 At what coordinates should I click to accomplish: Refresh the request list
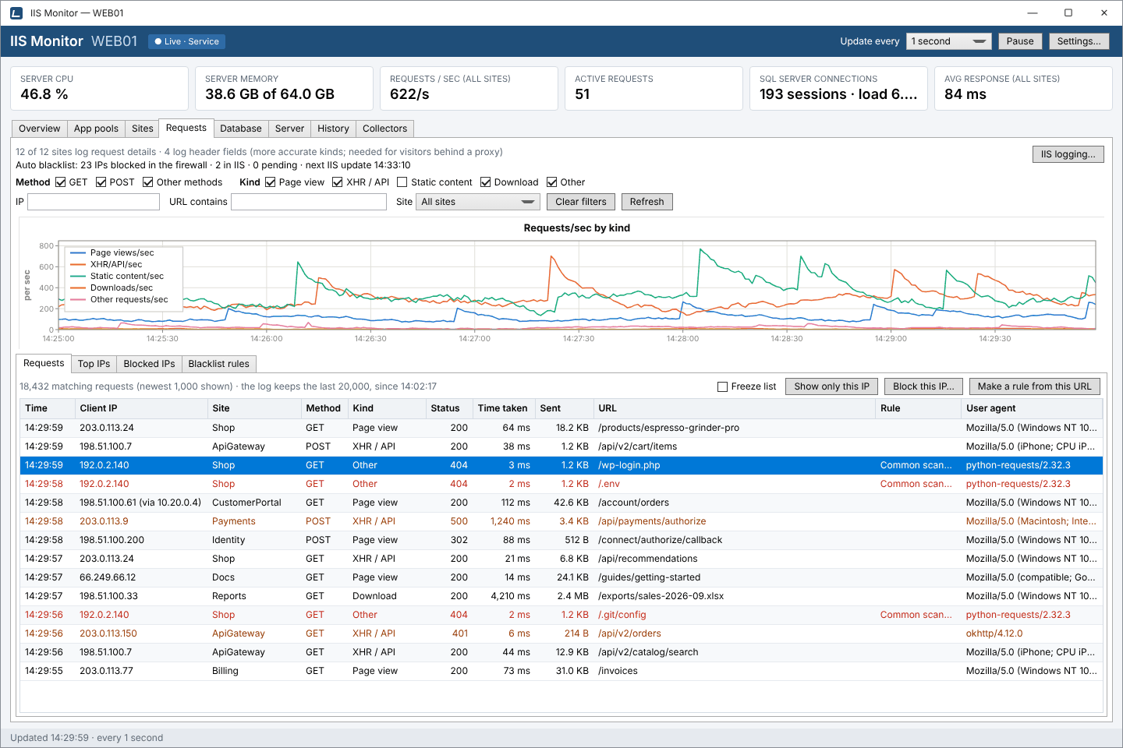647,202
